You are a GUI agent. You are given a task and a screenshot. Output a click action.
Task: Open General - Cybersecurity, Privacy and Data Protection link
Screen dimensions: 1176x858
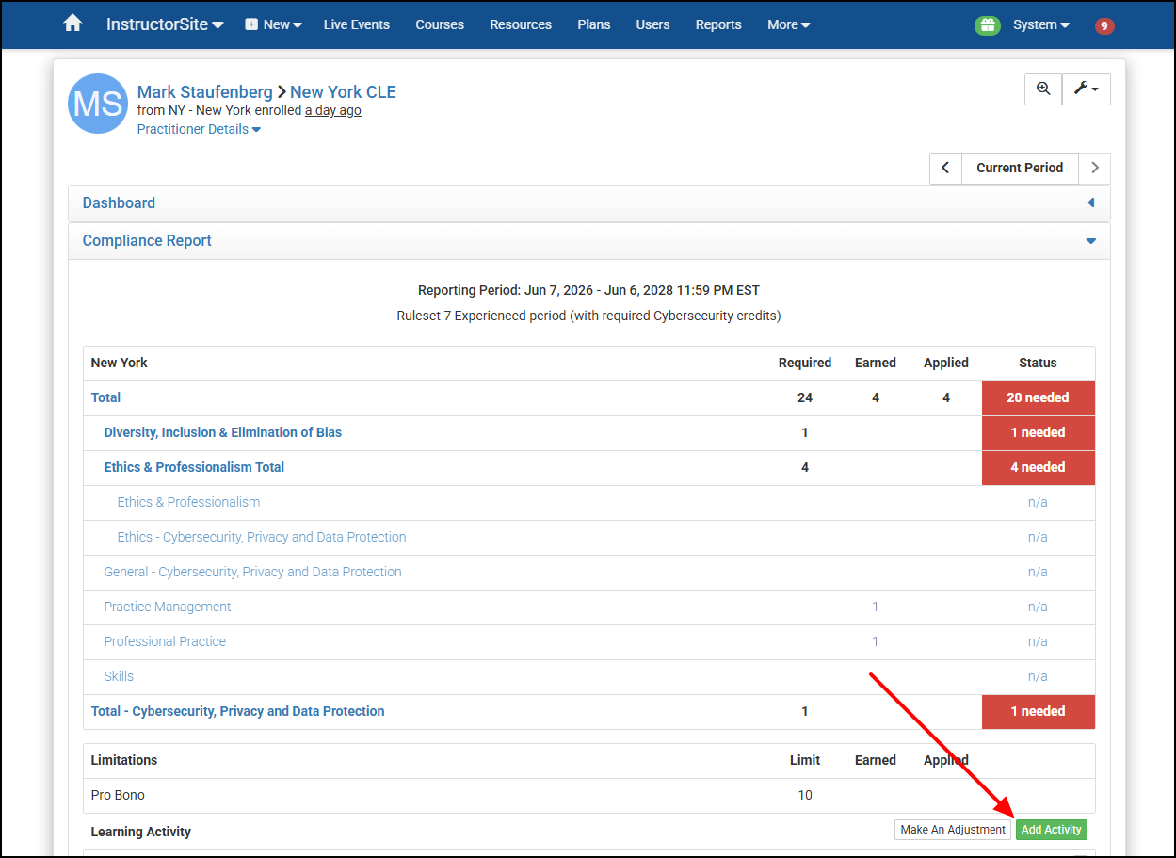252,572
